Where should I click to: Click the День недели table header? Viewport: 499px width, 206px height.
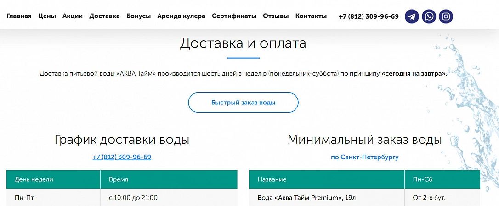point(34,179)
